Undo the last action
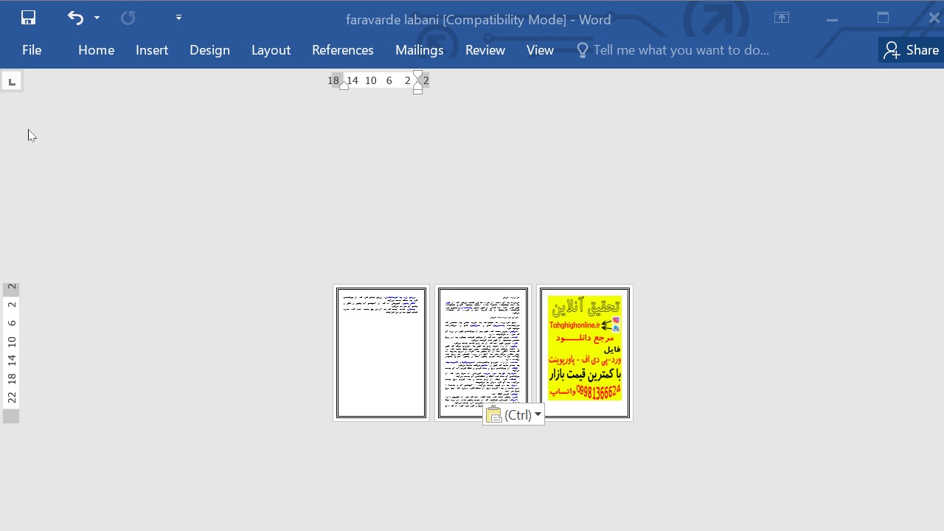This screenshot has width=944, height=531. pos(75,18)
